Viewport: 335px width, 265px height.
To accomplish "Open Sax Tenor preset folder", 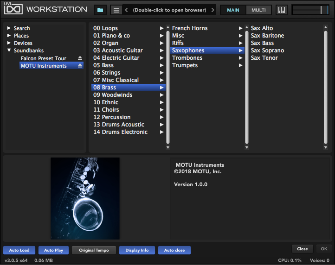I will coord(264,58).
